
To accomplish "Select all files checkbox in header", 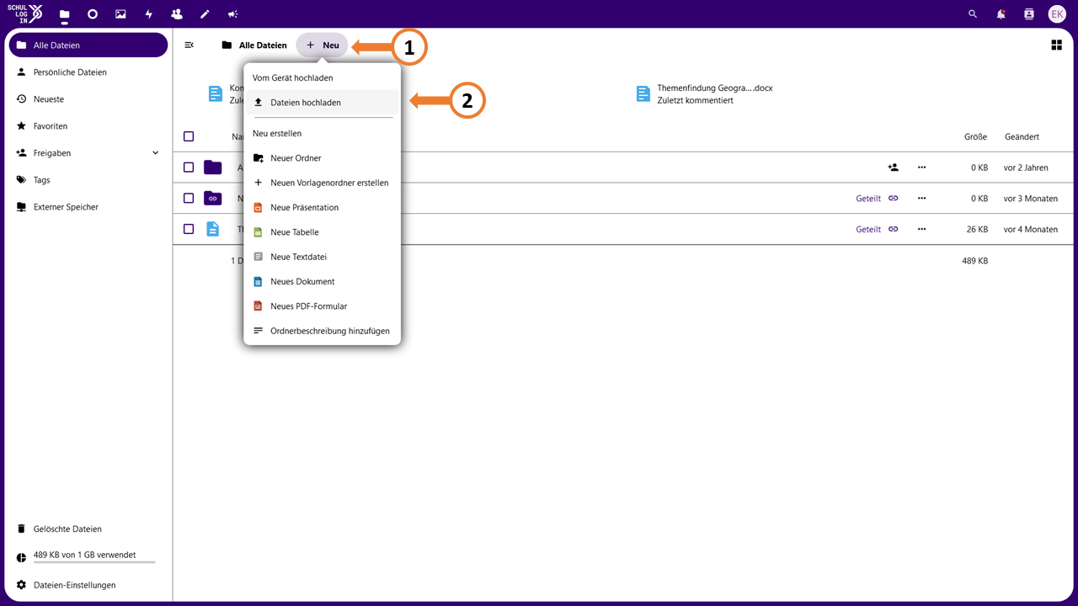I will (189, 136).
